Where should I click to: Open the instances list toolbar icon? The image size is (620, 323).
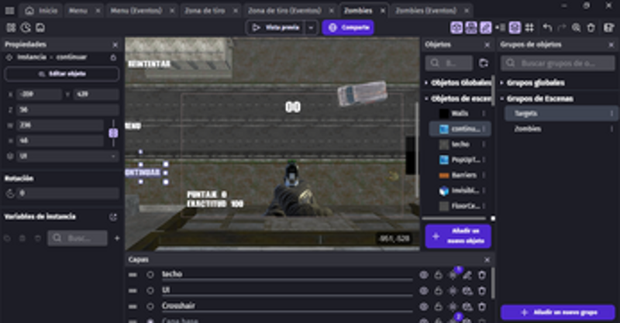pyautogui.click(x=500, y=28)
